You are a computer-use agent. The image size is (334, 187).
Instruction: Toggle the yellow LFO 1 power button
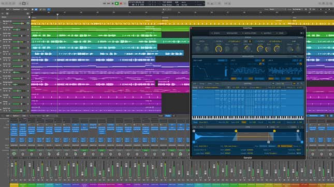[x=263, y=60]
